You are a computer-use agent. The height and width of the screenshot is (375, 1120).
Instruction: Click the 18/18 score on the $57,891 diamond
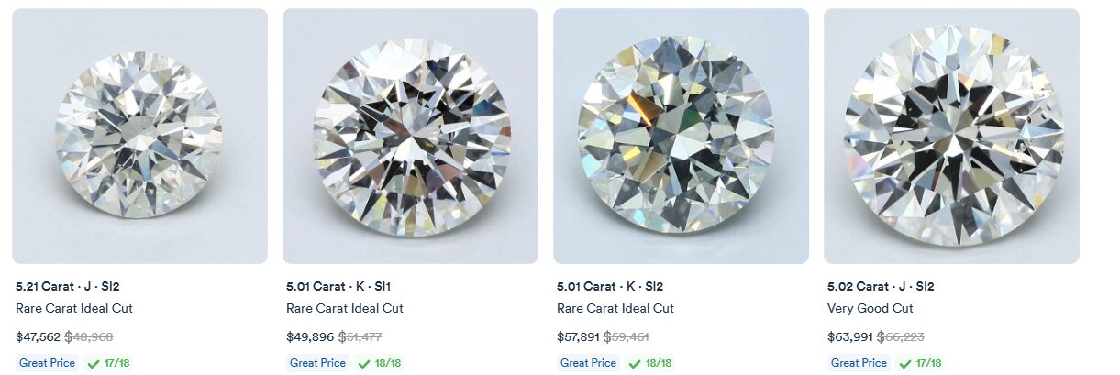coord(659,363)
